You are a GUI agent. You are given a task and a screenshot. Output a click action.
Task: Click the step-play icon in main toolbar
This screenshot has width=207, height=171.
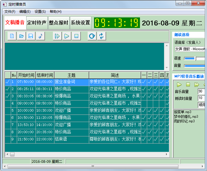tap(58, 36)
